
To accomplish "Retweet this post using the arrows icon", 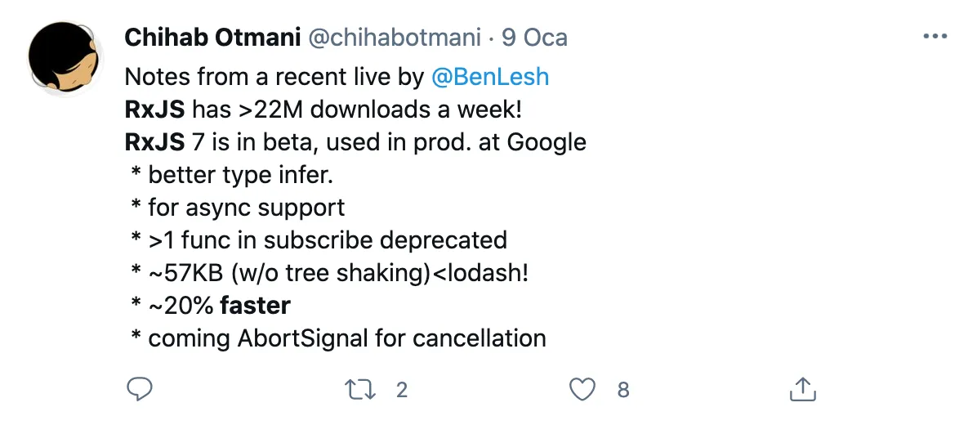I will click(x=359, y=390).
